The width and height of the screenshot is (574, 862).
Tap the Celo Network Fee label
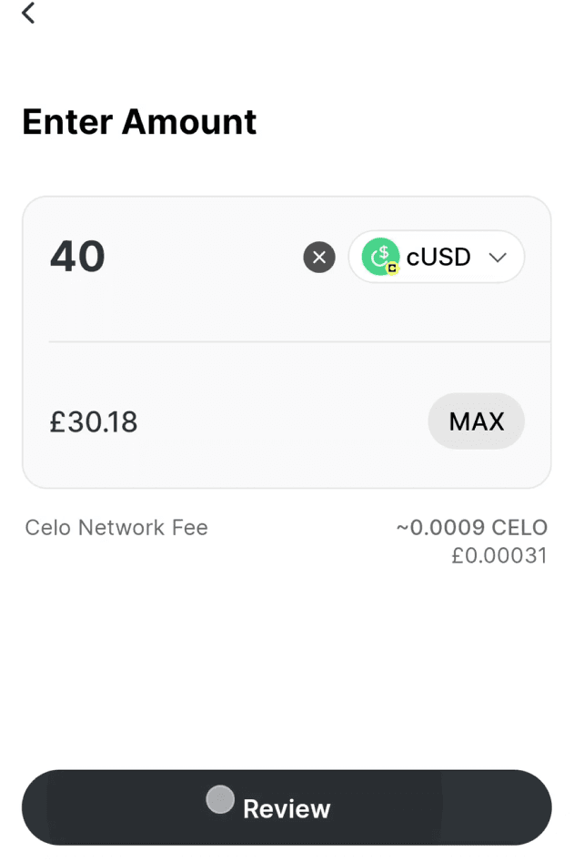[x=116, y=528]
